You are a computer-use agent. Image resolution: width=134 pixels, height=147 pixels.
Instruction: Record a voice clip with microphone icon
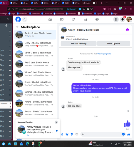tap(62, 134)
